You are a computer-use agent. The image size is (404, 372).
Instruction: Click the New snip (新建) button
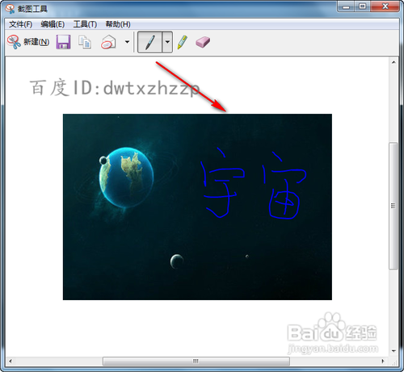tap(28, 42)
